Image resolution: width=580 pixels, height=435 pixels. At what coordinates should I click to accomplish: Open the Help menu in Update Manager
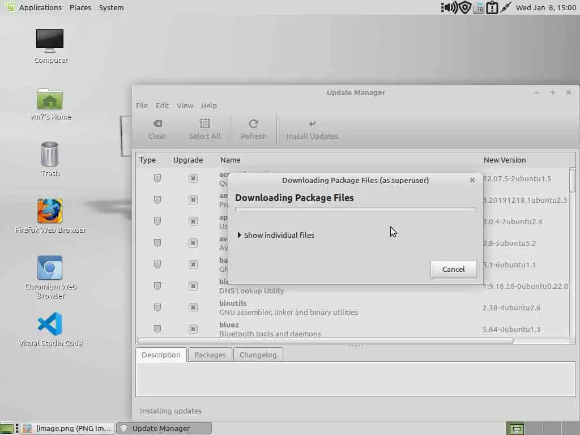[x=209, y=105]
